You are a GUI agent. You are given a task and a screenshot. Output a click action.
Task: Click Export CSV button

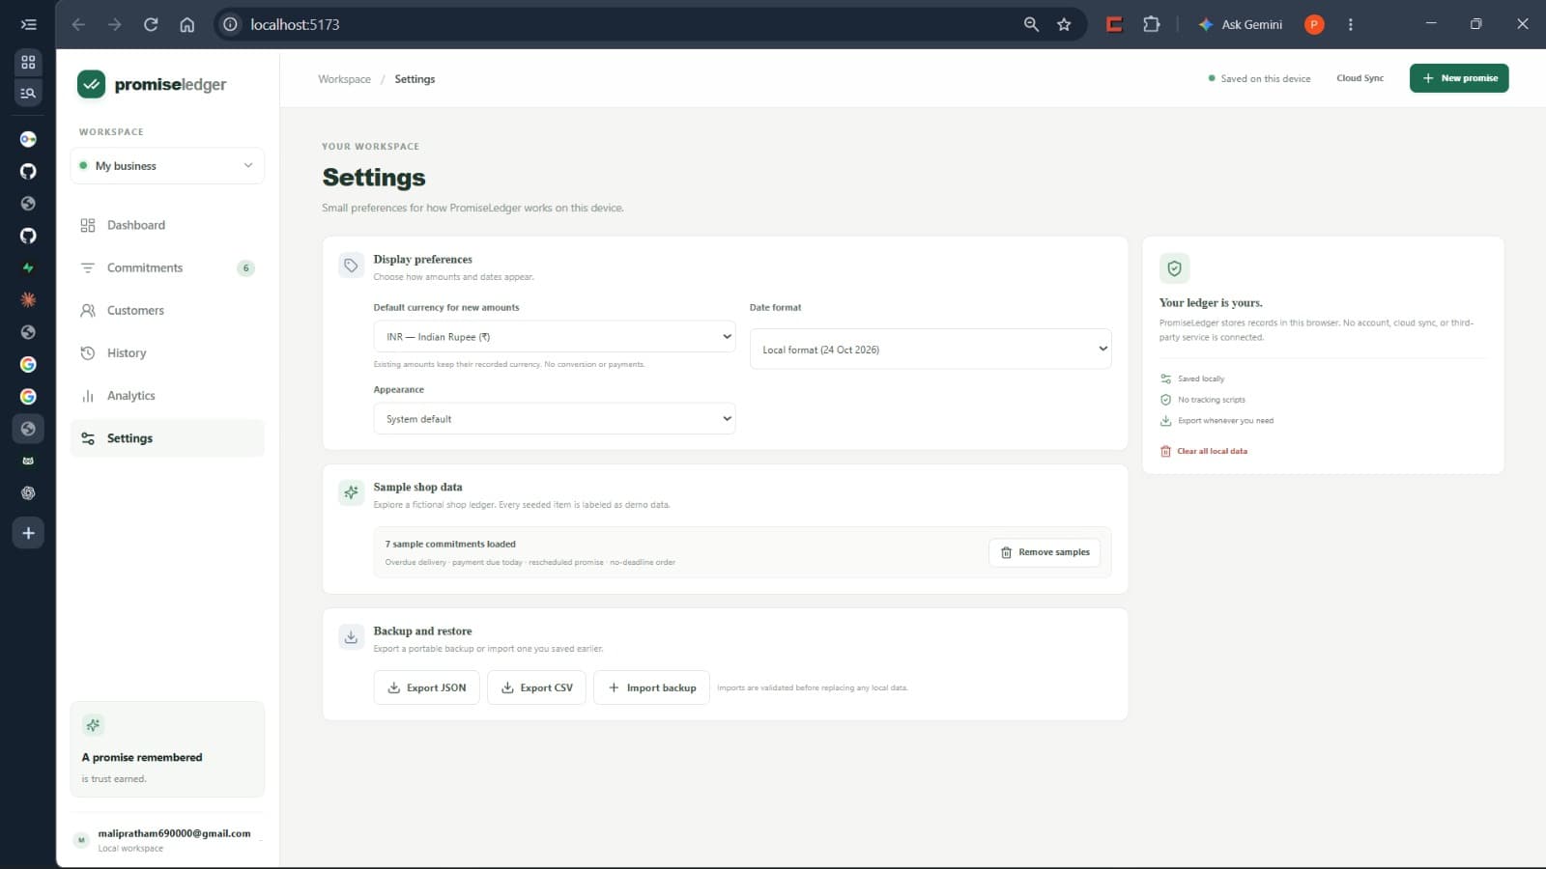click(536, 687)
